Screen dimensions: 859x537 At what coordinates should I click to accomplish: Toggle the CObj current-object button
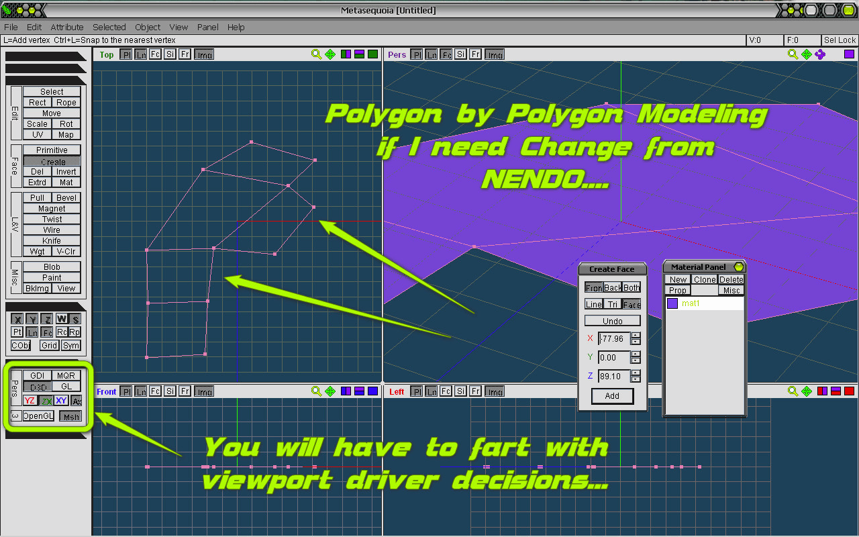21,346
